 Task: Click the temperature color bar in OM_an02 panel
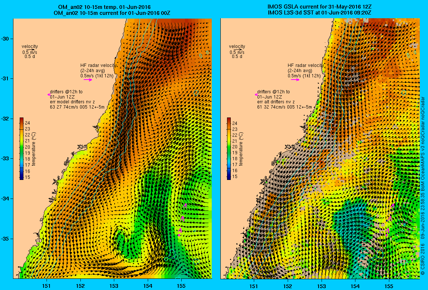coord(22,149)
